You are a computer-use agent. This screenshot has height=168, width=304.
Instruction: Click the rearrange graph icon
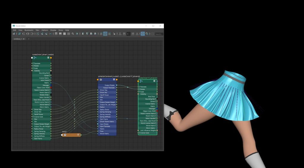(x=50, y=34)
